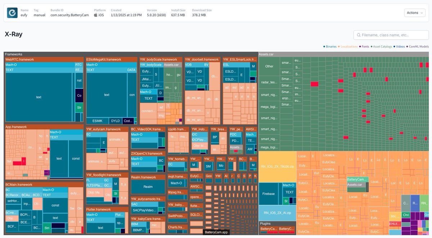Open the Actions dropdown

pos(414,13)
